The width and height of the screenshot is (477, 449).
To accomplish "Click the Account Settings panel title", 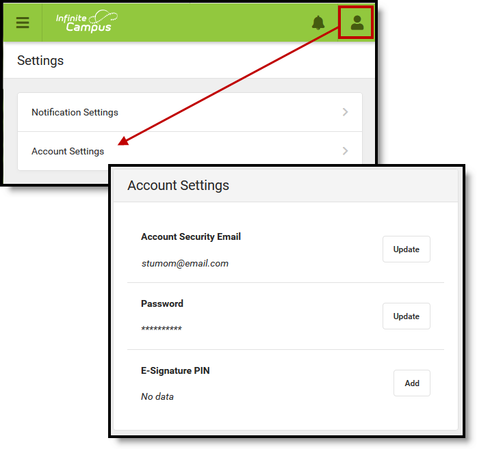I will (178, 185).
